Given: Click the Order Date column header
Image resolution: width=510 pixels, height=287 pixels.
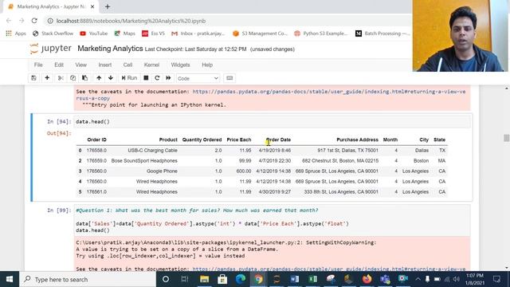Looking at the screenshot, I should click(278, 140).
